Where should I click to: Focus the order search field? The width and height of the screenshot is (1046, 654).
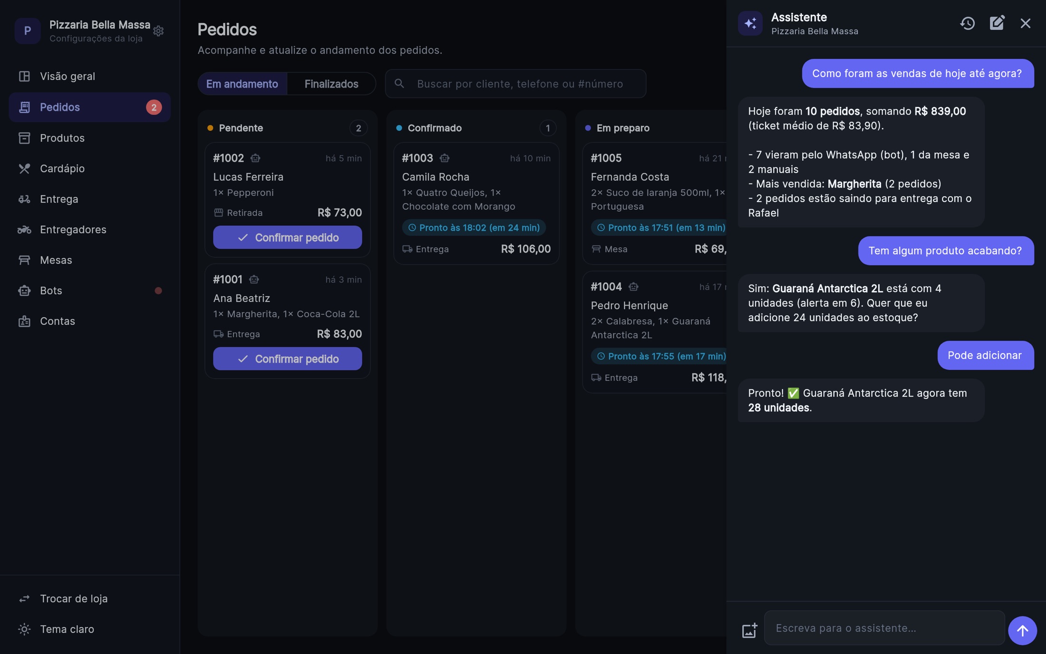click(x=515, y=84)
